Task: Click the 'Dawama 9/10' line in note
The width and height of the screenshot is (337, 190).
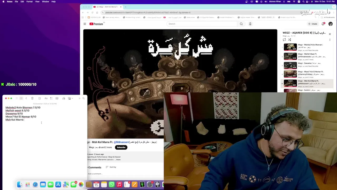Action: click(x=14, y=113)
